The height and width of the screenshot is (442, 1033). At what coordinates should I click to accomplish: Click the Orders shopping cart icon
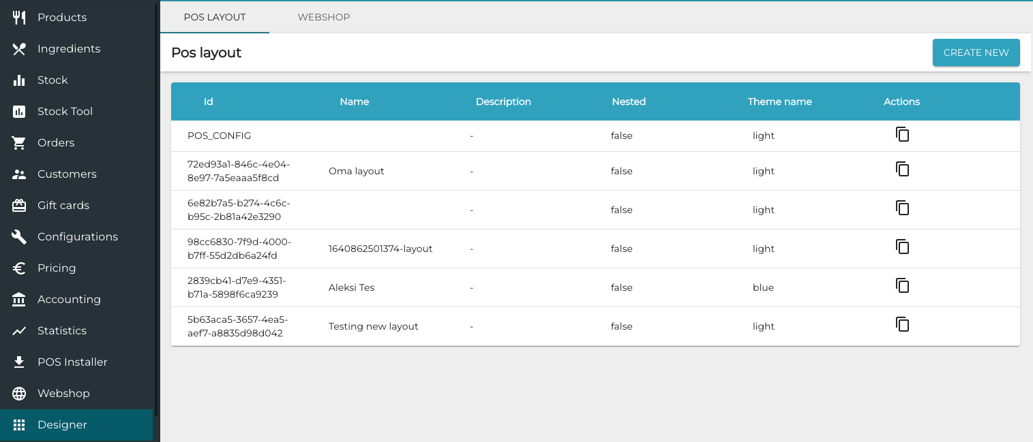pyautogui.click(x=19, y=143)
